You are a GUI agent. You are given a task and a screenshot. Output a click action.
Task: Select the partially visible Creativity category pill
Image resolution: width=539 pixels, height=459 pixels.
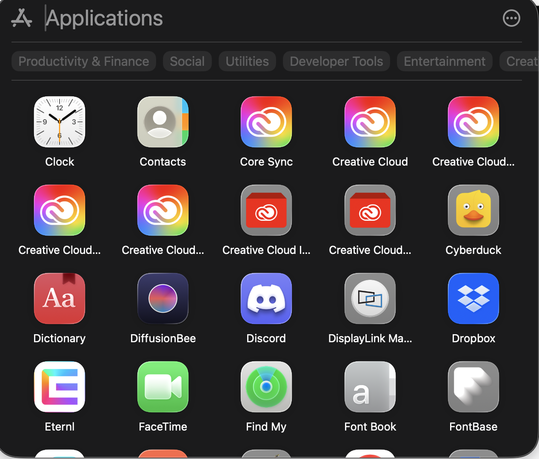coord(519,61)
